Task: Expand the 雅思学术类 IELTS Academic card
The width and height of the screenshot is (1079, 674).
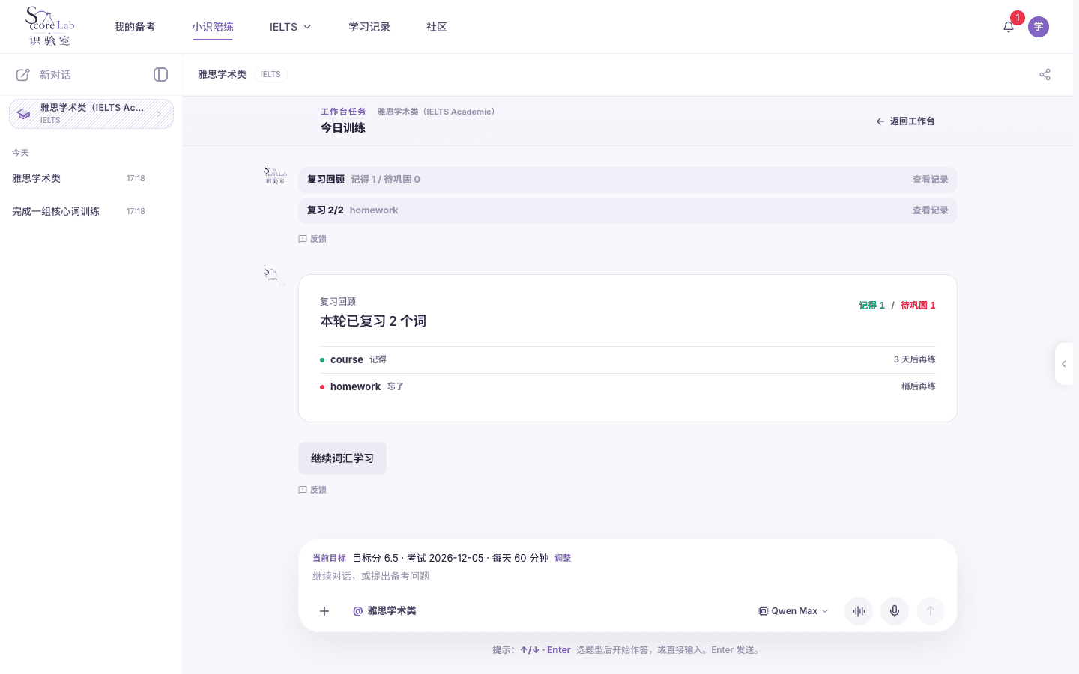Action: (x=91, y=114)
